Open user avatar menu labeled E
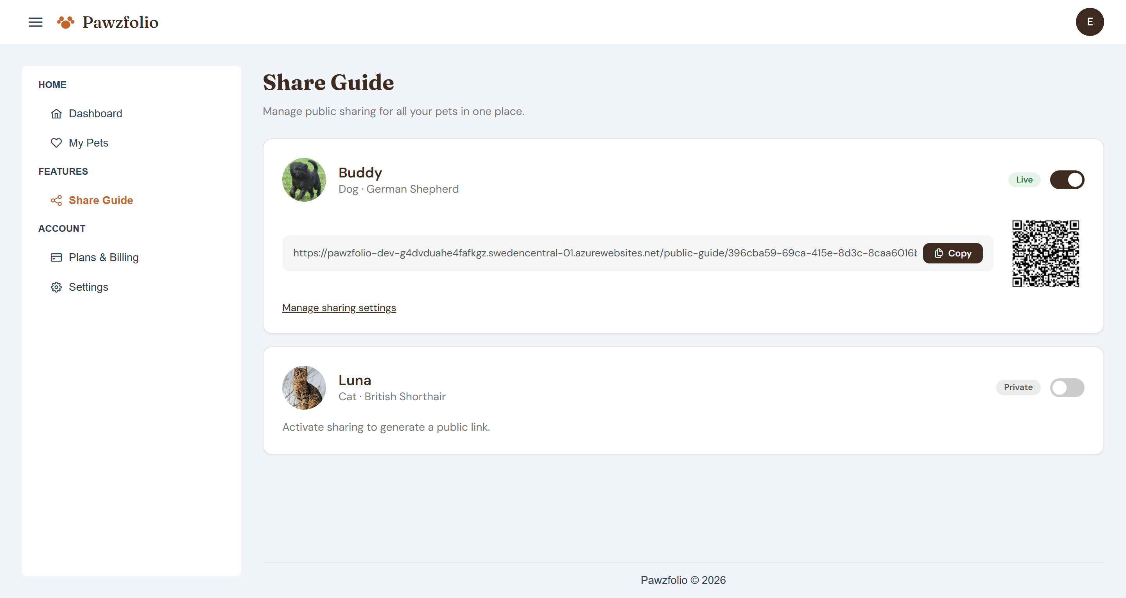1126x598 pixels. click(1089, 22)
